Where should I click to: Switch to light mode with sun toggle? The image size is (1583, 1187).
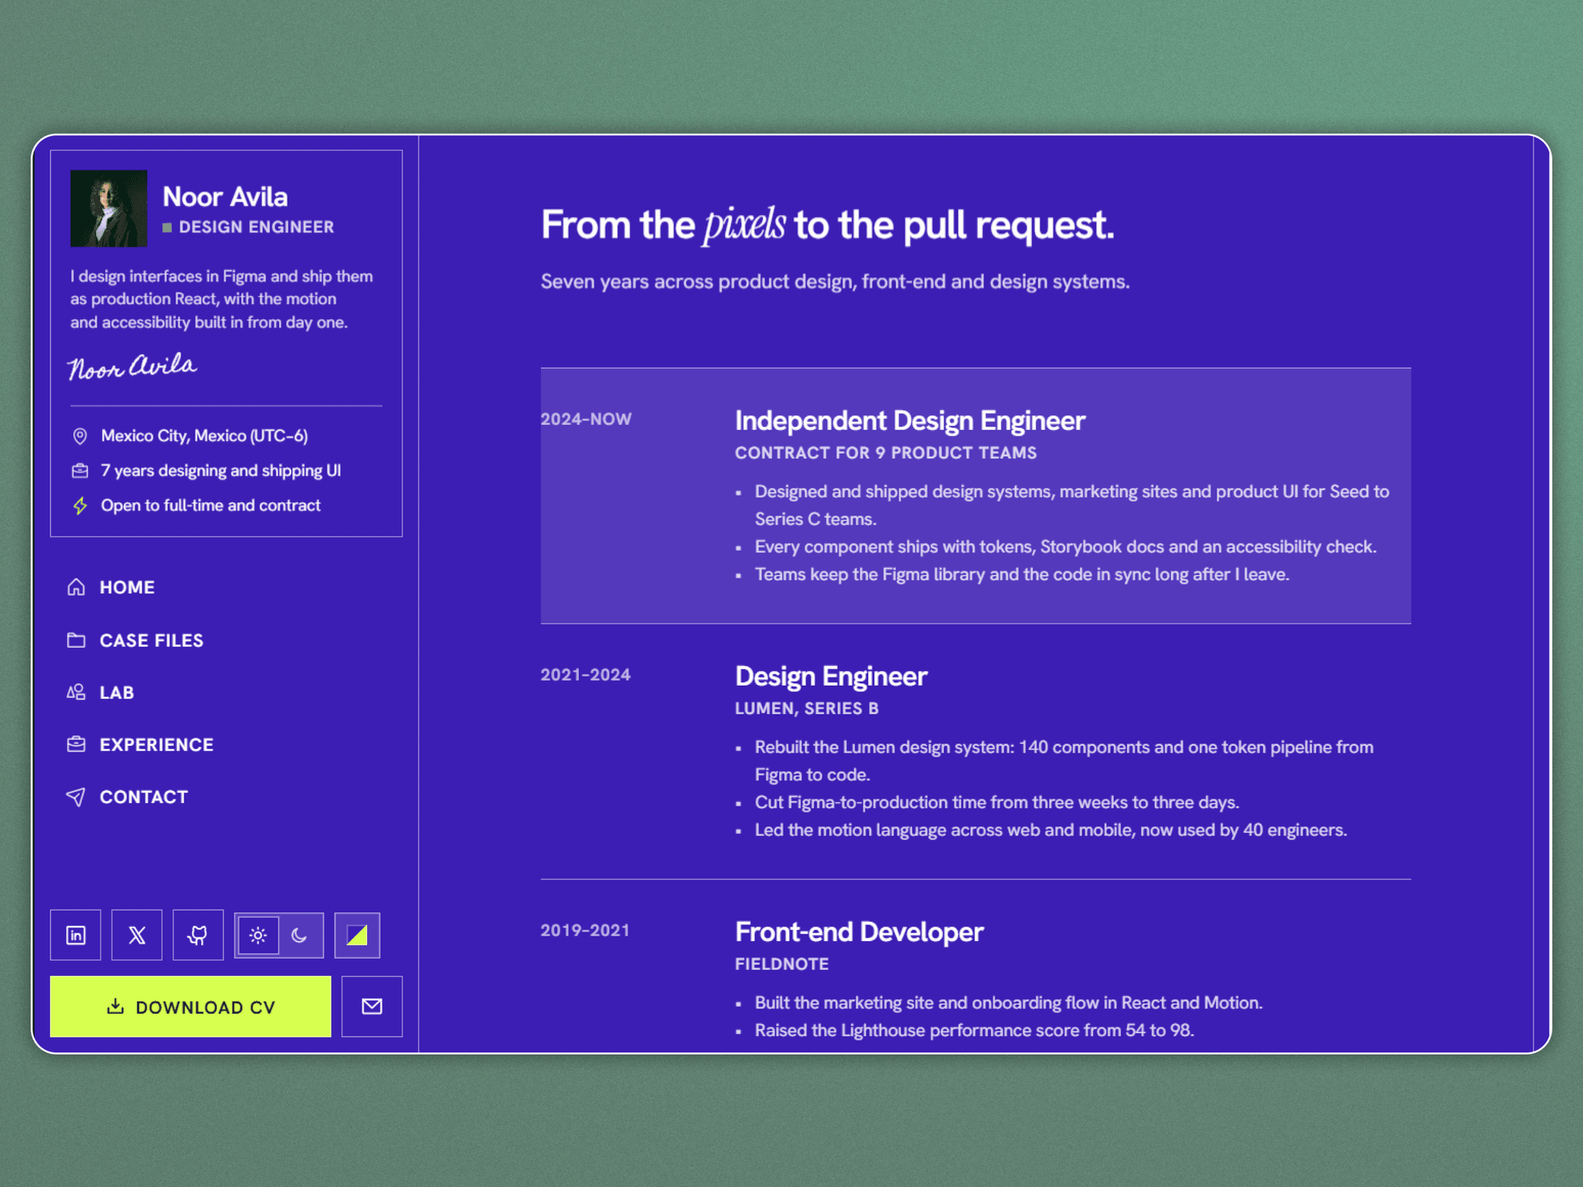(258, 935)
